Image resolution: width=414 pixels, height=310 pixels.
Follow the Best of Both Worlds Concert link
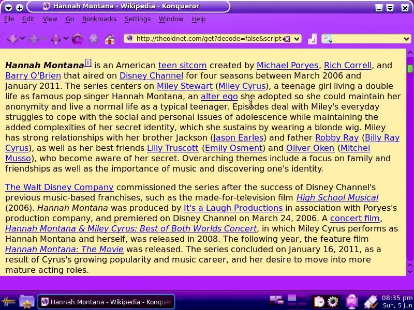[x=131, y=228]
